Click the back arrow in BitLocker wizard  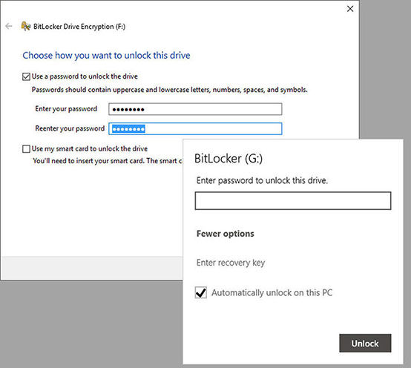9,26
